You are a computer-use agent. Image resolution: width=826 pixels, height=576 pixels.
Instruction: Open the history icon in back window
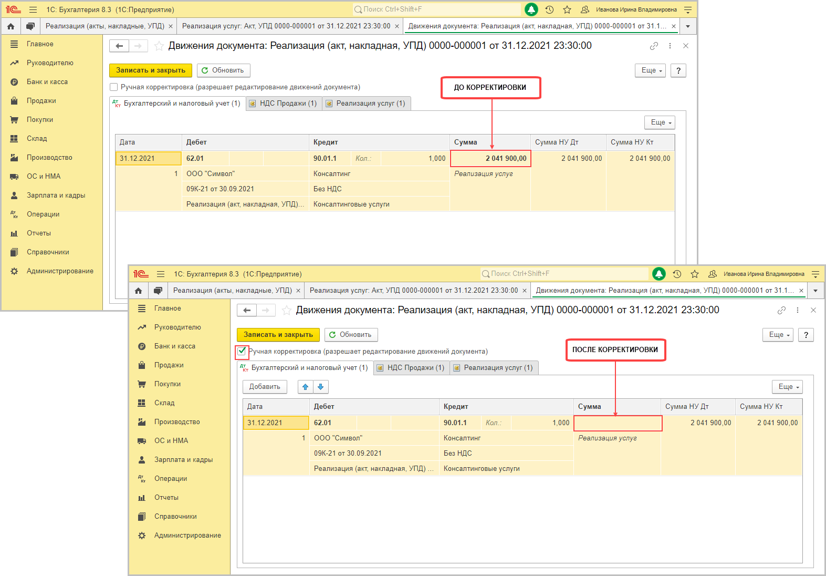click(549, 9)
